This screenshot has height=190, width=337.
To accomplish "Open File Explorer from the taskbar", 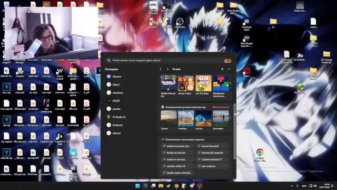I will (161, 186).
